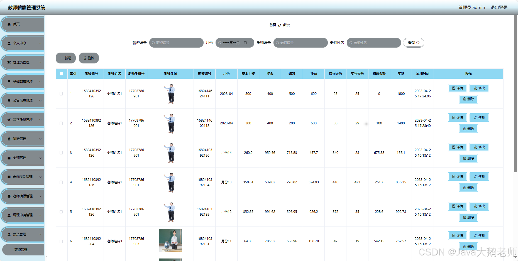
Task: Click the vertical page scrollbar
Action: [515, 94]
